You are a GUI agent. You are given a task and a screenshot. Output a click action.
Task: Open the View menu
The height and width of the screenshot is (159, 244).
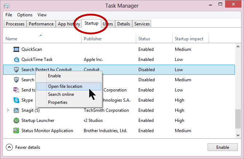[42, 15]
